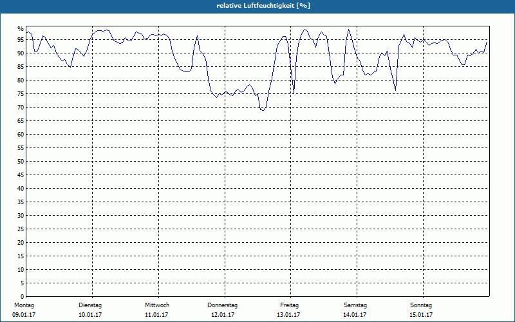Click the date '11.01.17'

coord(156,315)
